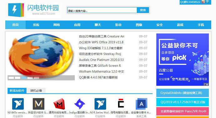Open the 安全 category
The height and width of the screenshot is (118, 216).
pyautogui.click(x=160, y=25)
